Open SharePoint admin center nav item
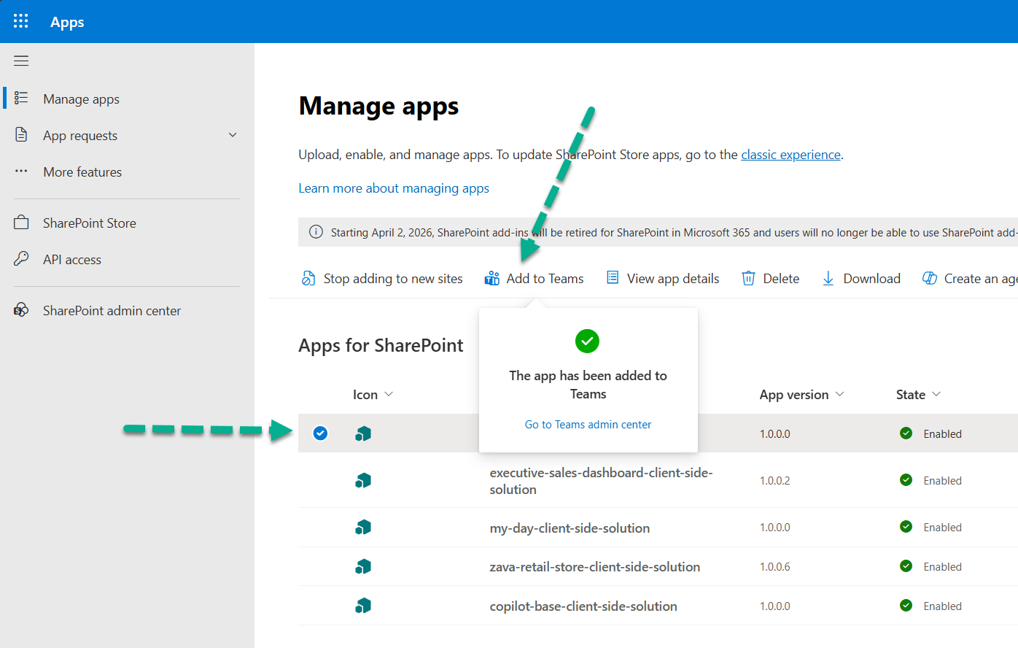The image size is (1018, 648). pos(112,310)
